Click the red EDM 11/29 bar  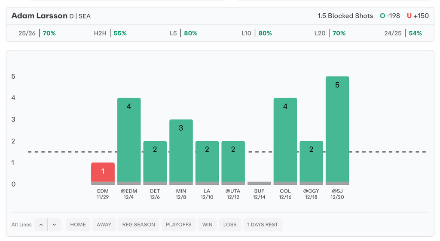[103, 174]
